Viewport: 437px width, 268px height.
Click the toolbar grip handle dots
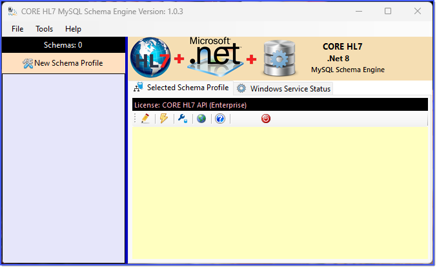tap(135, 119)
